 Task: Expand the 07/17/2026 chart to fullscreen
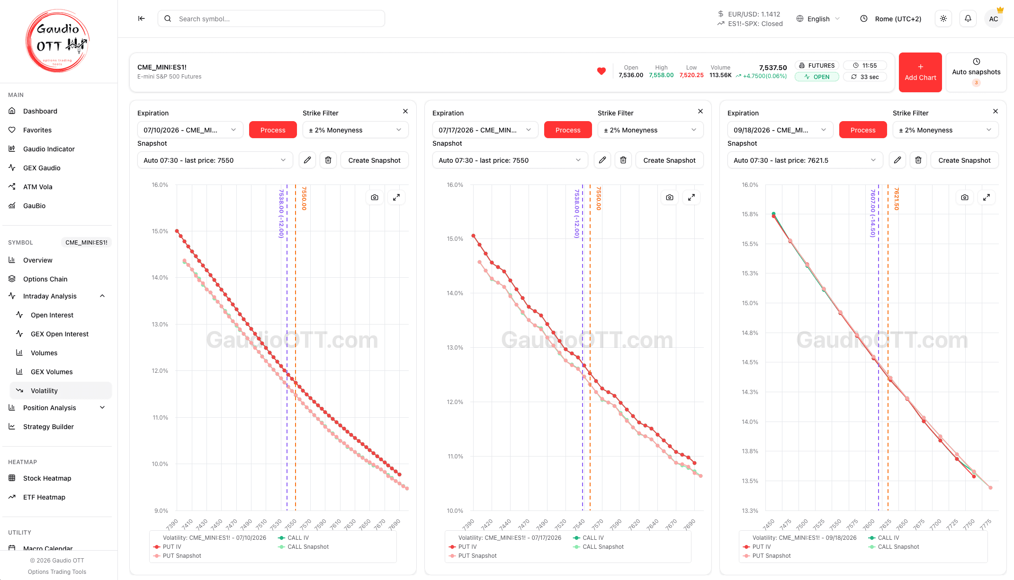pos(691,197)
